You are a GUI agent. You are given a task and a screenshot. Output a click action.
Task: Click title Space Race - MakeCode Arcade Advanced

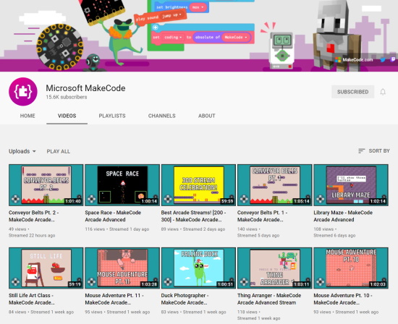click(x=113, y=216)
